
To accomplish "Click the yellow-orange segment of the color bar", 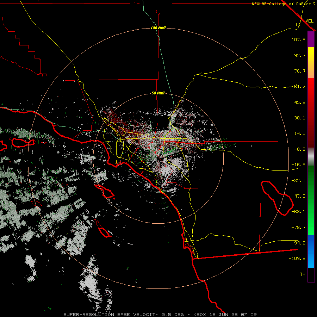I will point(311,63).
